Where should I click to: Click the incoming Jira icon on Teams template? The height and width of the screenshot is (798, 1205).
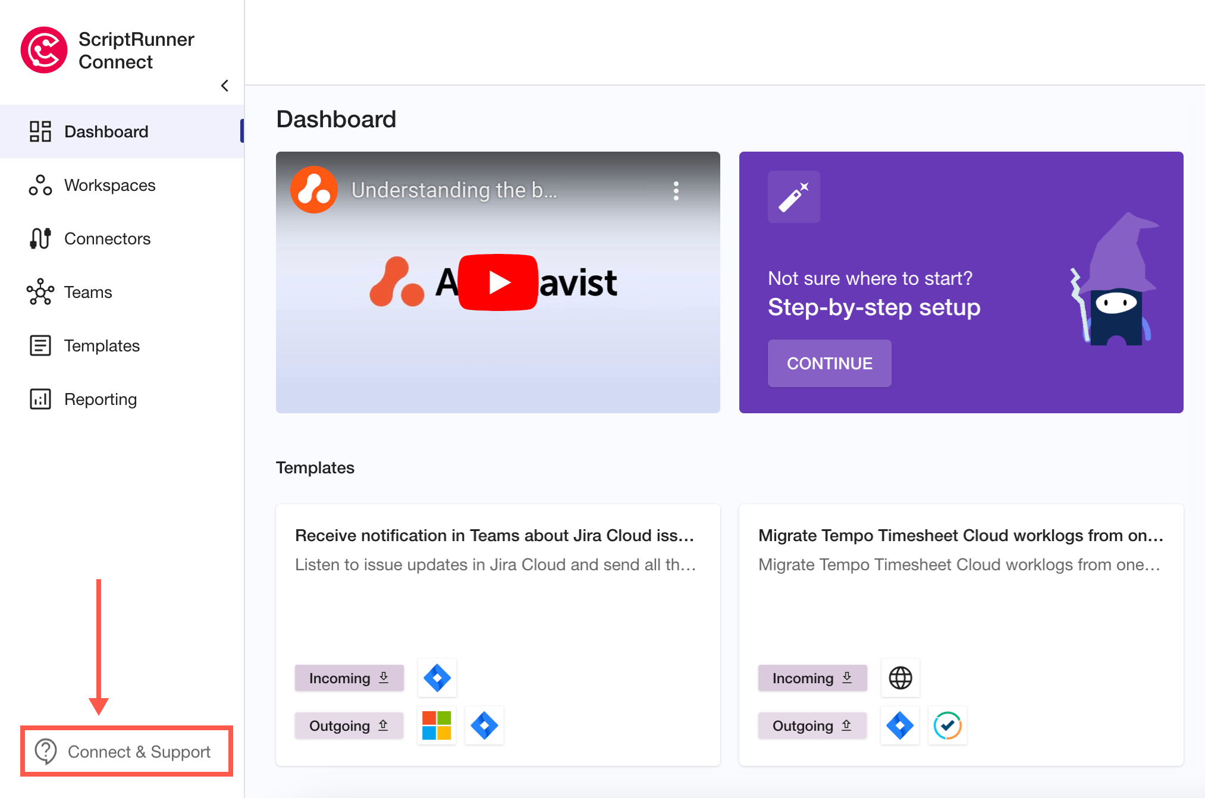point(437,678)
